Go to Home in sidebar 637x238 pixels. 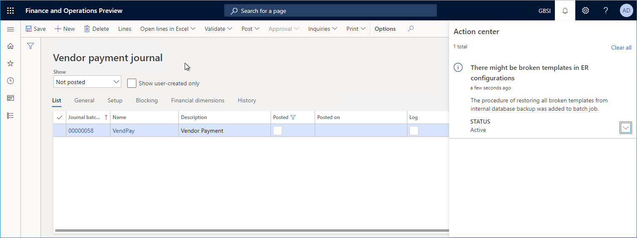[x=10, y=46]
